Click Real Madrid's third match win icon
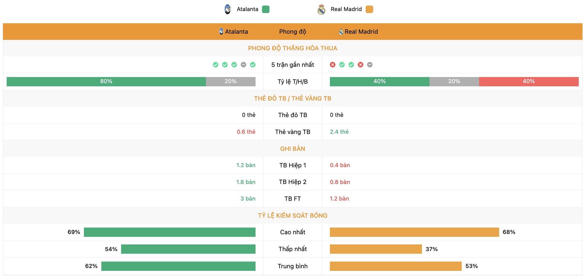The image size is (586, 279). 351,65
